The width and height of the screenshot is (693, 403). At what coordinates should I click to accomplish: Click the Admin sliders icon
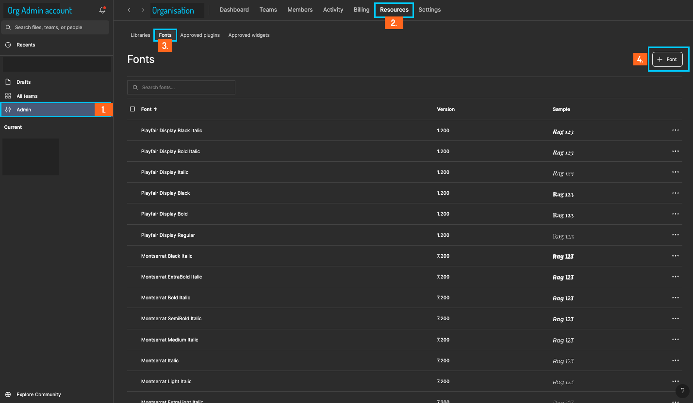click(8, 109)
